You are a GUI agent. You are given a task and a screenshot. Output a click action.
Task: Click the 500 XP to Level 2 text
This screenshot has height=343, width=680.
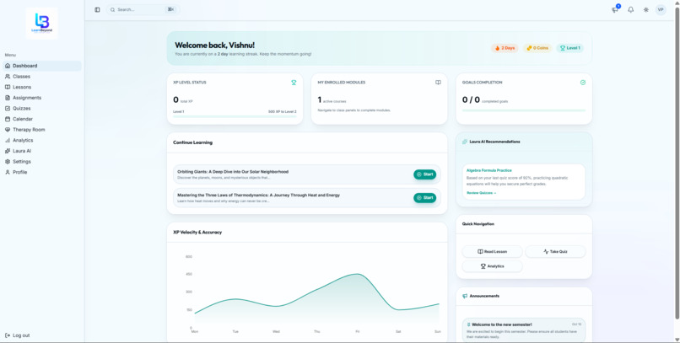click(x=283, y=112)
